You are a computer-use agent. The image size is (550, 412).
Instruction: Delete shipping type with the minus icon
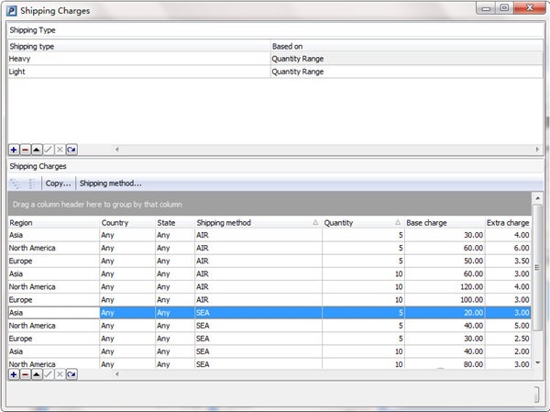pyautogui.click(x=26, y=150)
